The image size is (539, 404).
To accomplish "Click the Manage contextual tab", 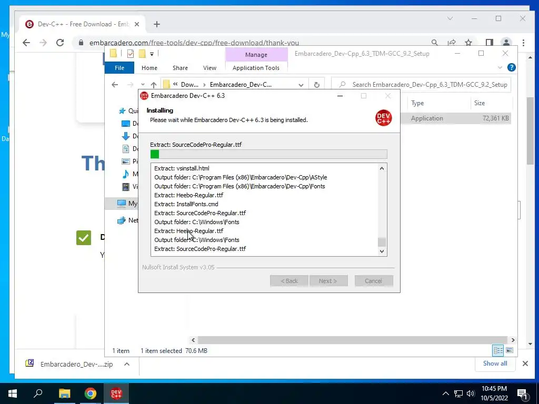I will coord(256,55).
